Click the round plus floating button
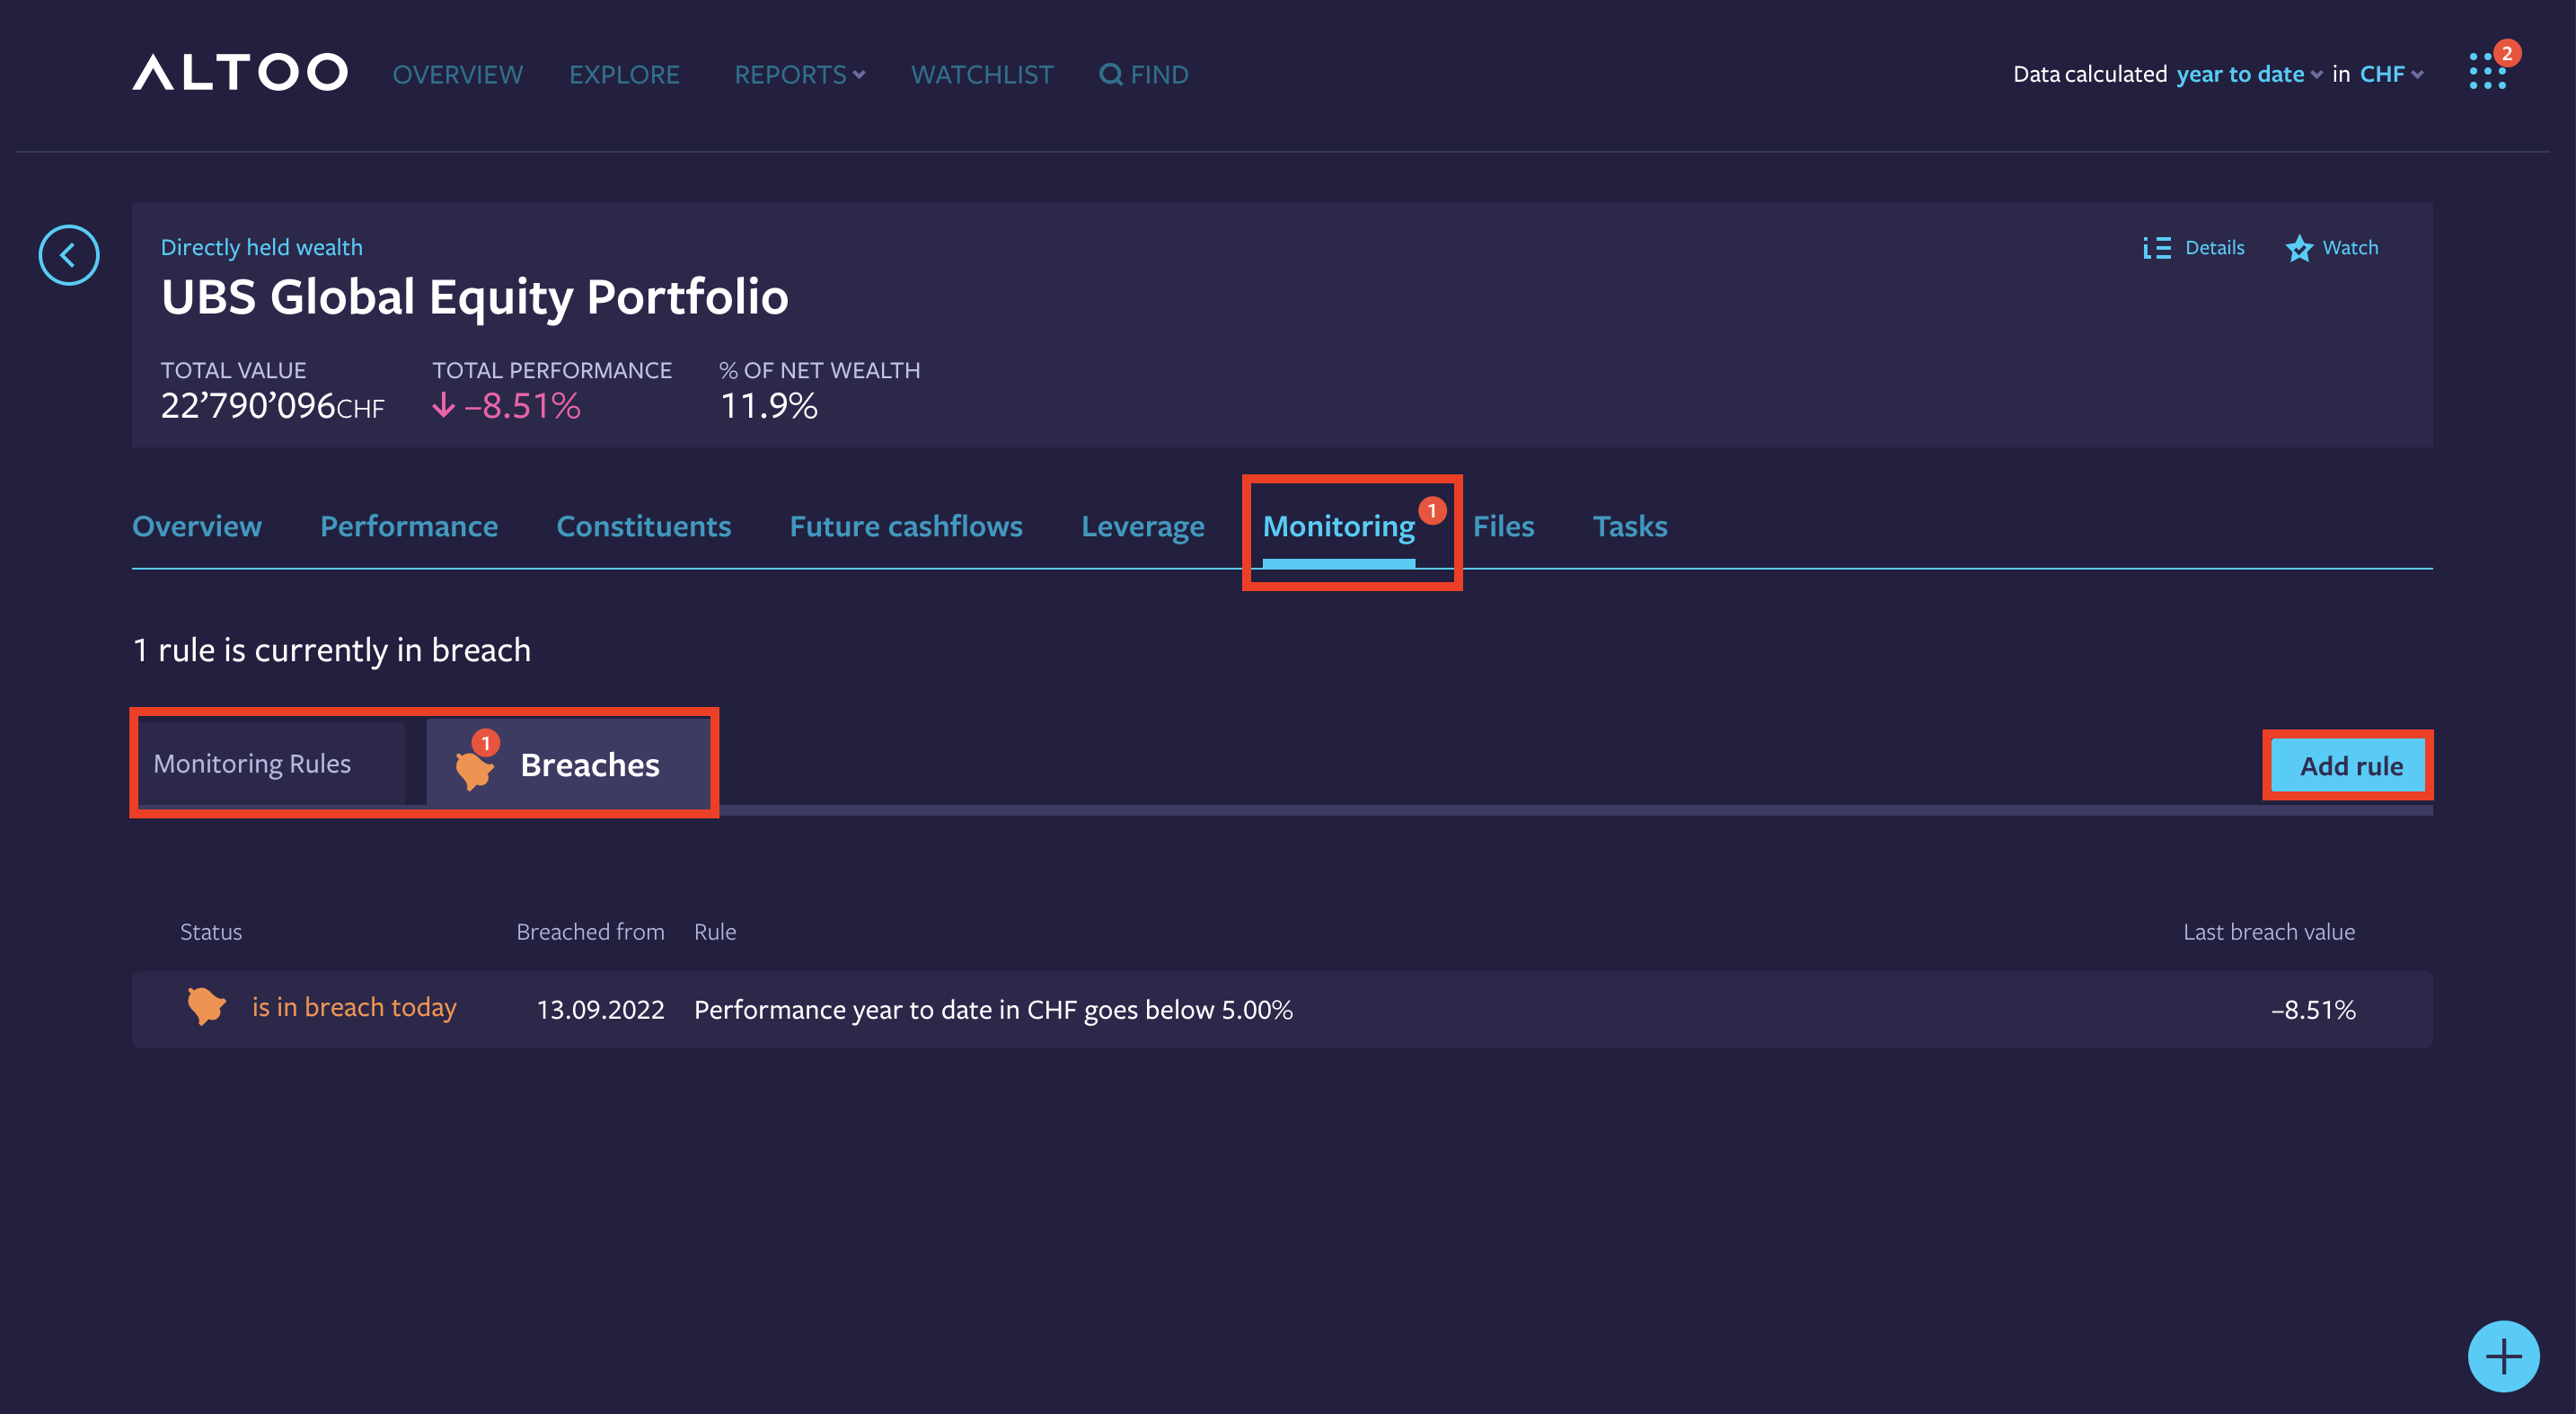 click(2503, 1356)
